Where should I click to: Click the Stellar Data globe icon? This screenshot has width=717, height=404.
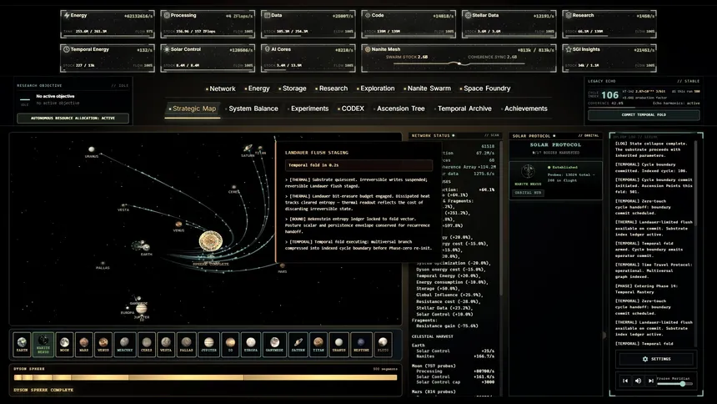coord(468,15)
